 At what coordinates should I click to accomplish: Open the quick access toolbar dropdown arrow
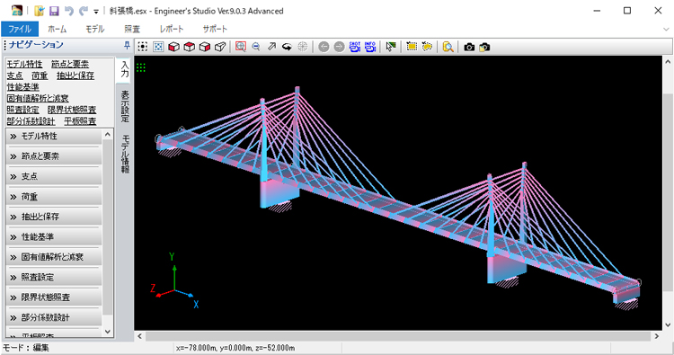coord(96,12)
